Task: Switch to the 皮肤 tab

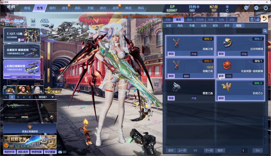Action: 232,20
